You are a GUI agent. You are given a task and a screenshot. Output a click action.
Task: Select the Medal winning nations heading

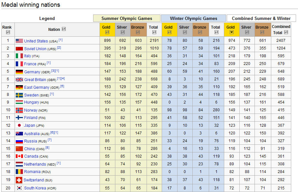tap(31, 5)
